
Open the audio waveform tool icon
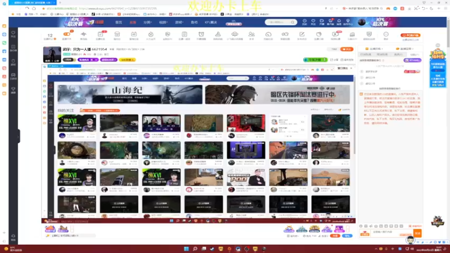[83, 35]
